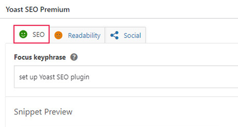Image resolution: width=238 pixels, height=127 pixels.
Task: Select the Social tab
Action: point(125,35)
